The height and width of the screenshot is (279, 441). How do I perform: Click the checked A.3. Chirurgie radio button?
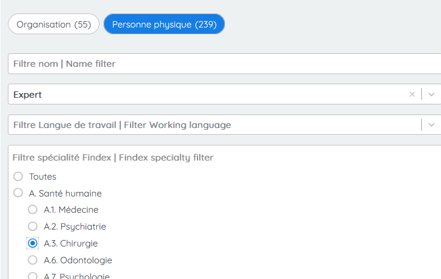click(33, 244)
